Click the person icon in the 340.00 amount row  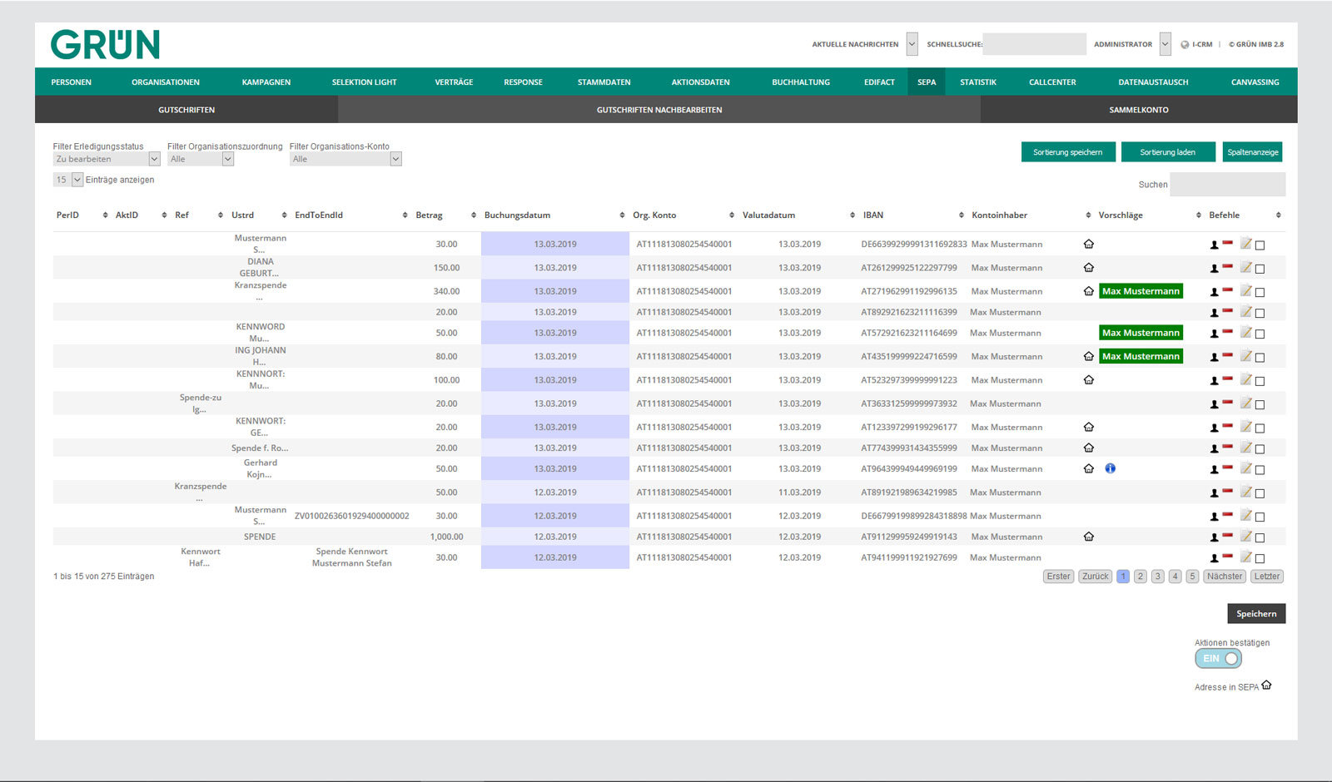pyautogui.click(x=1214, y=292)
